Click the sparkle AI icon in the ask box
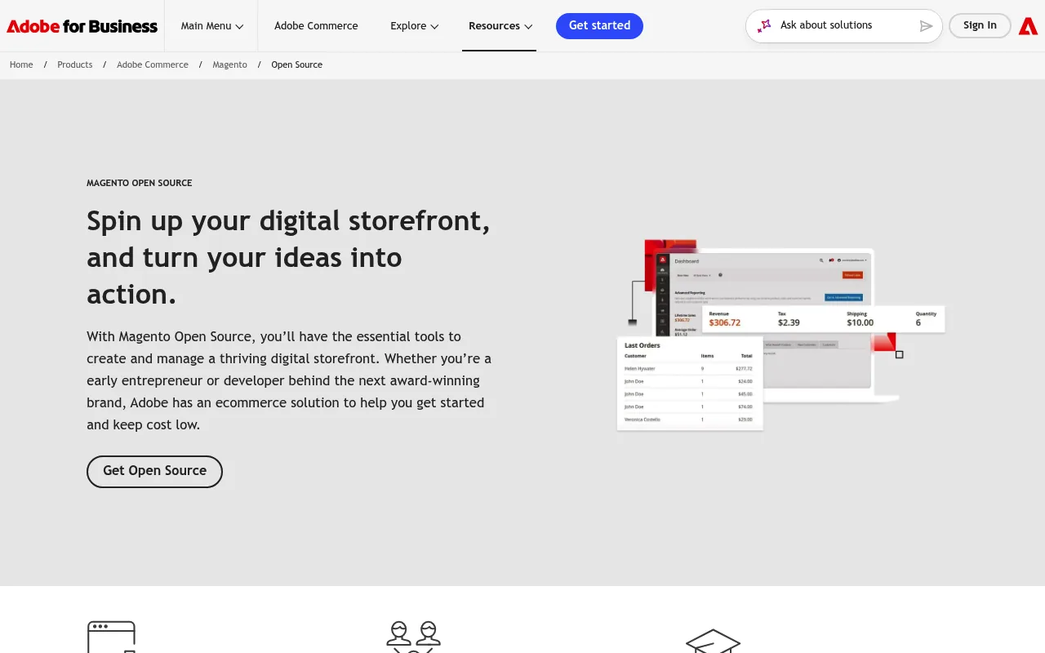This screenshot has height=653, width=1045. (x=764, y=26)
